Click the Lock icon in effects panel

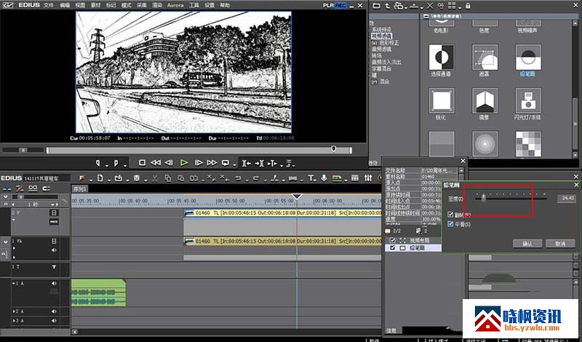point(468,6)
